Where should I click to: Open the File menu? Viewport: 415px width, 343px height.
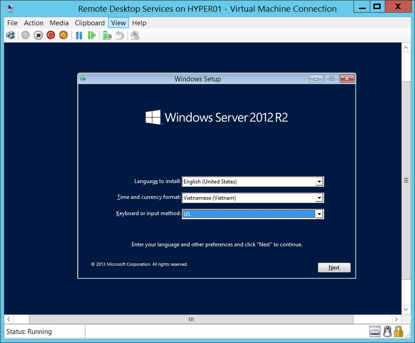point(13,23)
